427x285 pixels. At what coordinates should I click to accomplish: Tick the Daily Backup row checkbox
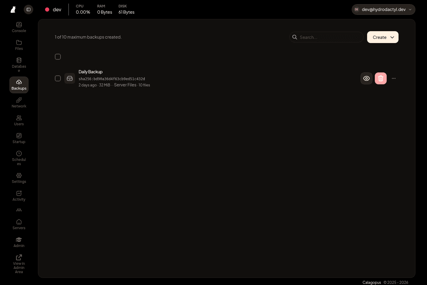(58, 78)
